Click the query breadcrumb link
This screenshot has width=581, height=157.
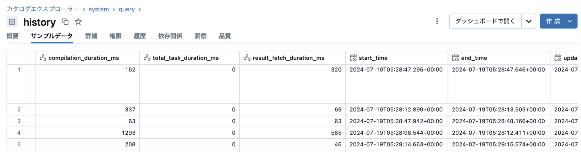(127, 9)
